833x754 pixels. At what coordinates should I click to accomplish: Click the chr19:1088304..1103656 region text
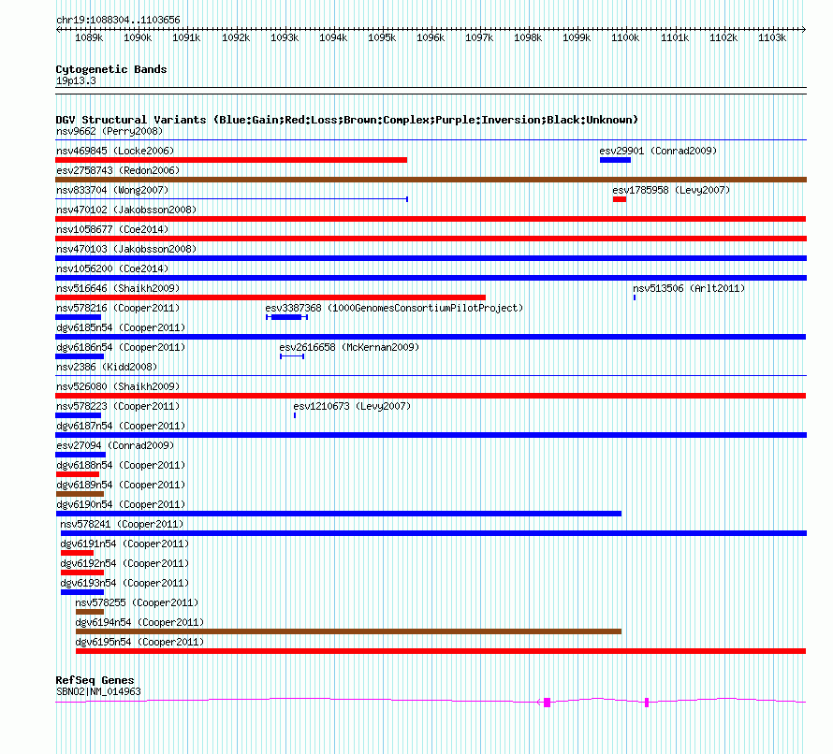pos(118,20)
